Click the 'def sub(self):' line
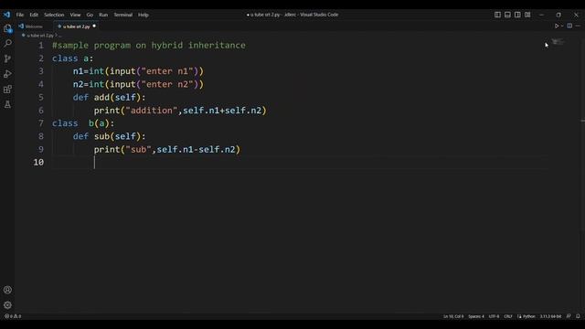Image resolution: width=585 pixels, height=329 pixels. 110,136
